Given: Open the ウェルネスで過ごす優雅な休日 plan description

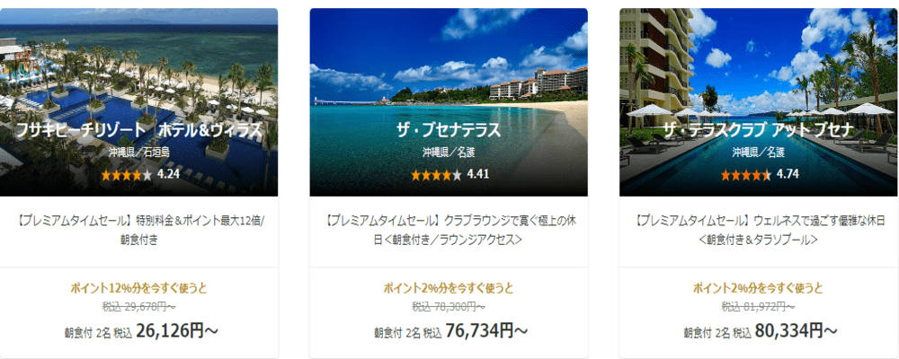Looking at the screenshot, I should pos(759,230).
